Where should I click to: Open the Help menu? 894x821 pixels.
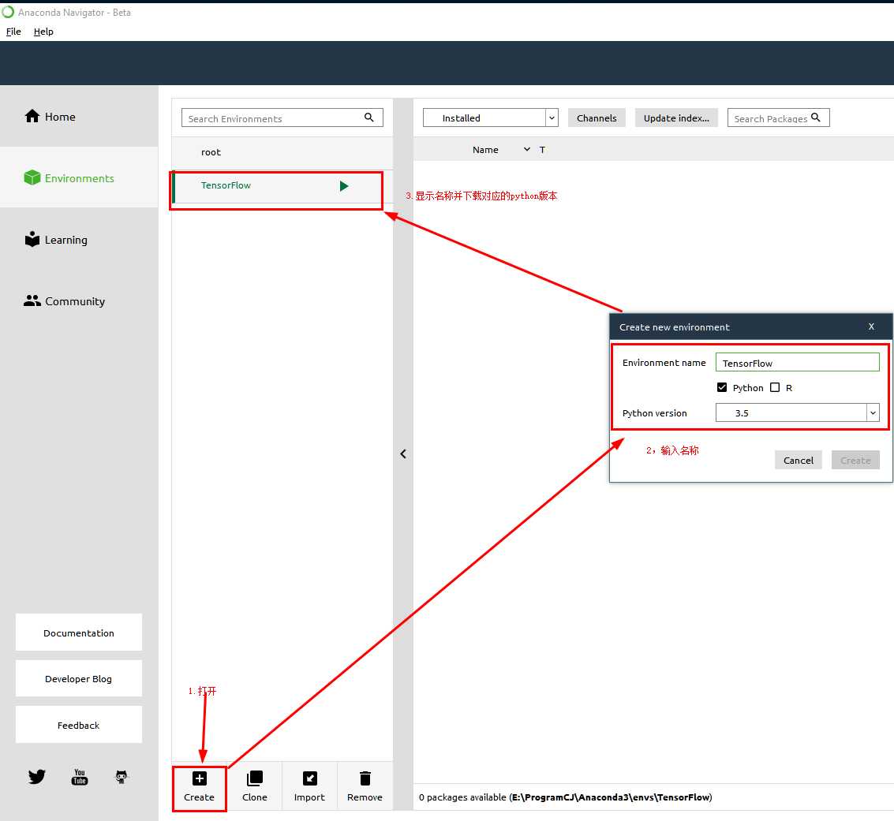click(x=43, y=32)
